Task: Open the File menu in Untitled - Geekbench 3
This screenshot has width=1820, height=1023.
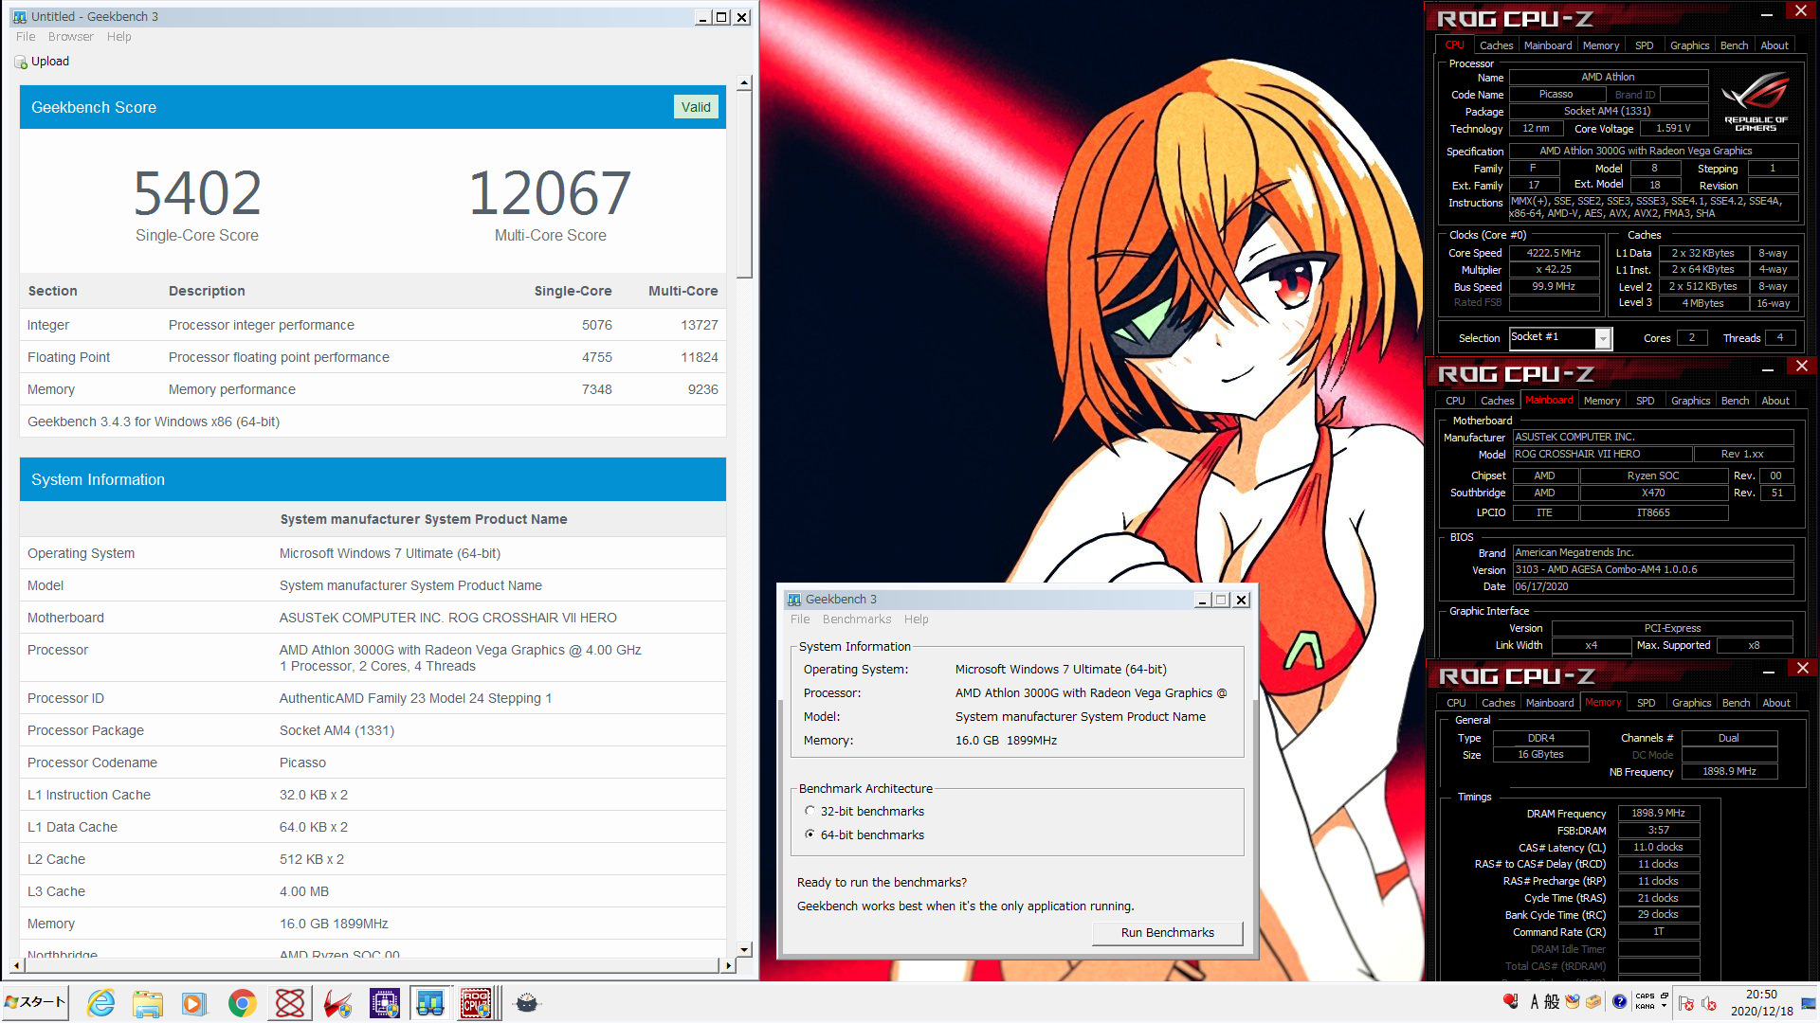Action: [26, 37]
